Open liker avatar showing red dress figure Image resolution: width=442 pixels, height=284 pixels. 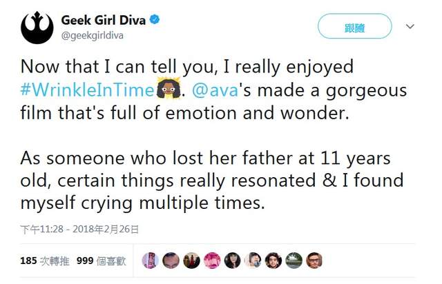[191, 260]
